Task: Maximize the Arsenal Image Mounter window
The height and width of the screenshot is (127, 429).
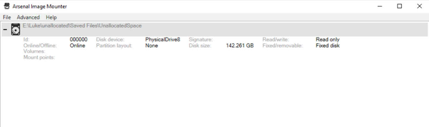Action: point(400,6)
